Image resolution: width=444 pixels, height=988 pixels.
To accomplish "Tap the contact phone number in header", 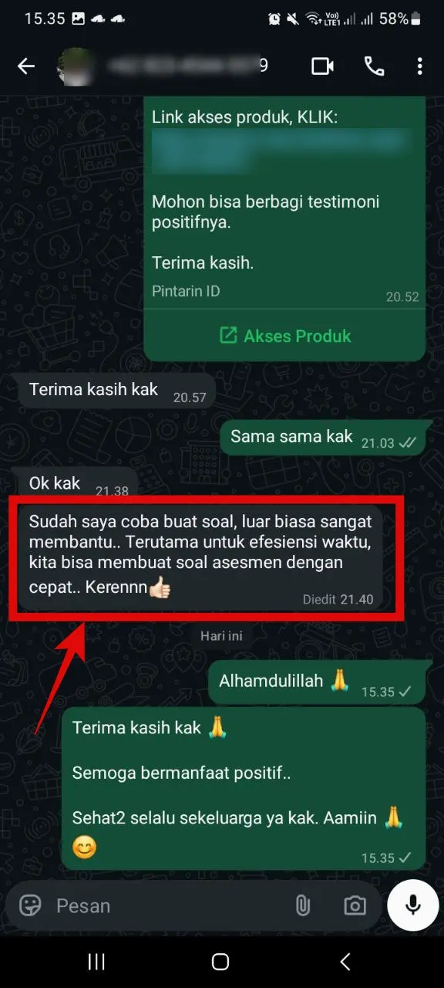I will tap(189, 66).
